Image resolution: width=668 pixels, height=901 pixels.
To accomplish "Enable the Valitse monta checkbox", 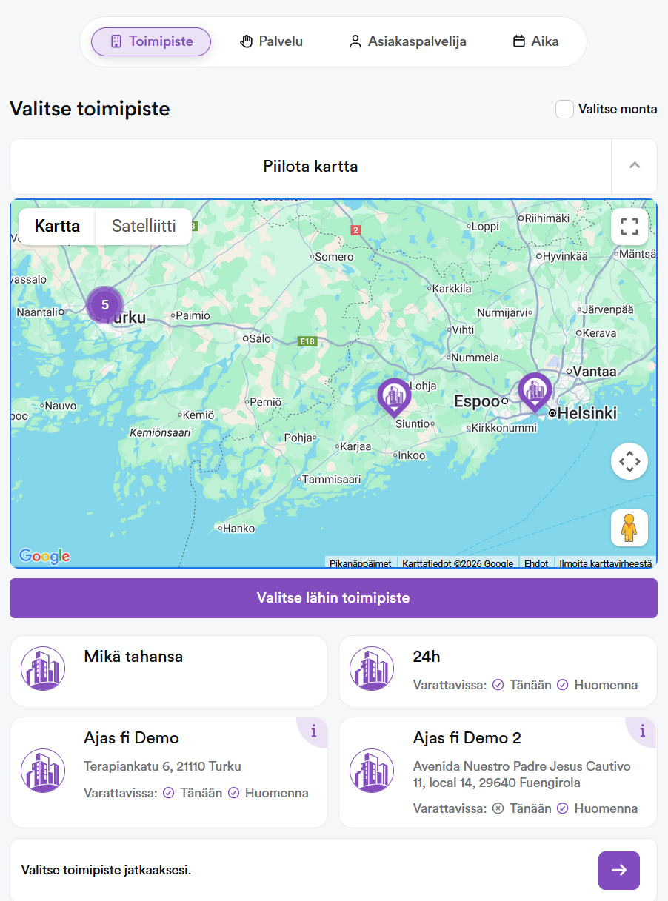I will [565, 110].
